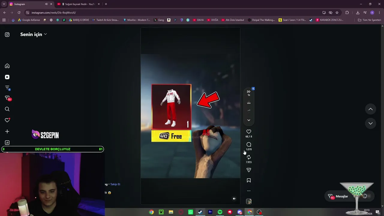The width and height of the screenshot is (384, 216).
Task: Open the DAHA bookmark folder
Action: [x=198, y=20]
